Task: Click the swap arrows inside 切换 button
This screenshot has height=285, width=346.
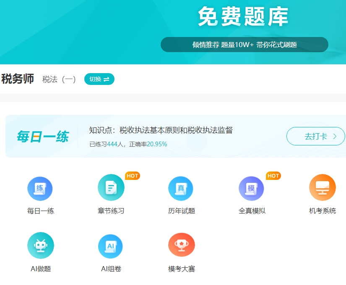Action: [x=106, y=79]
